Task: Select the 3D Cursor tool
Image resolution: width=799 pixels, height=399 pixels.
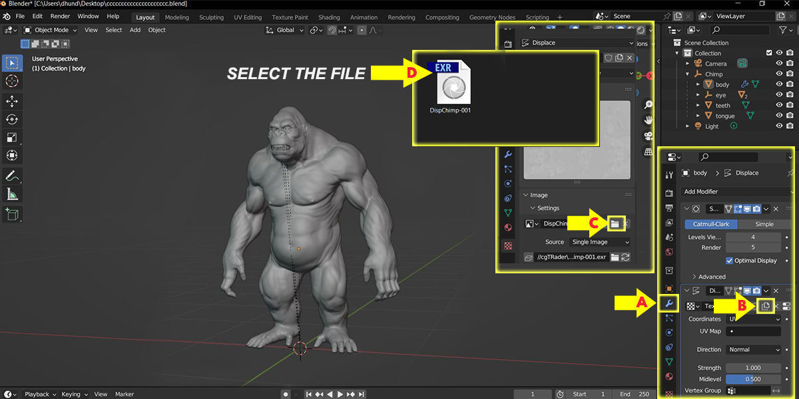Action: [x=12, y=81]
